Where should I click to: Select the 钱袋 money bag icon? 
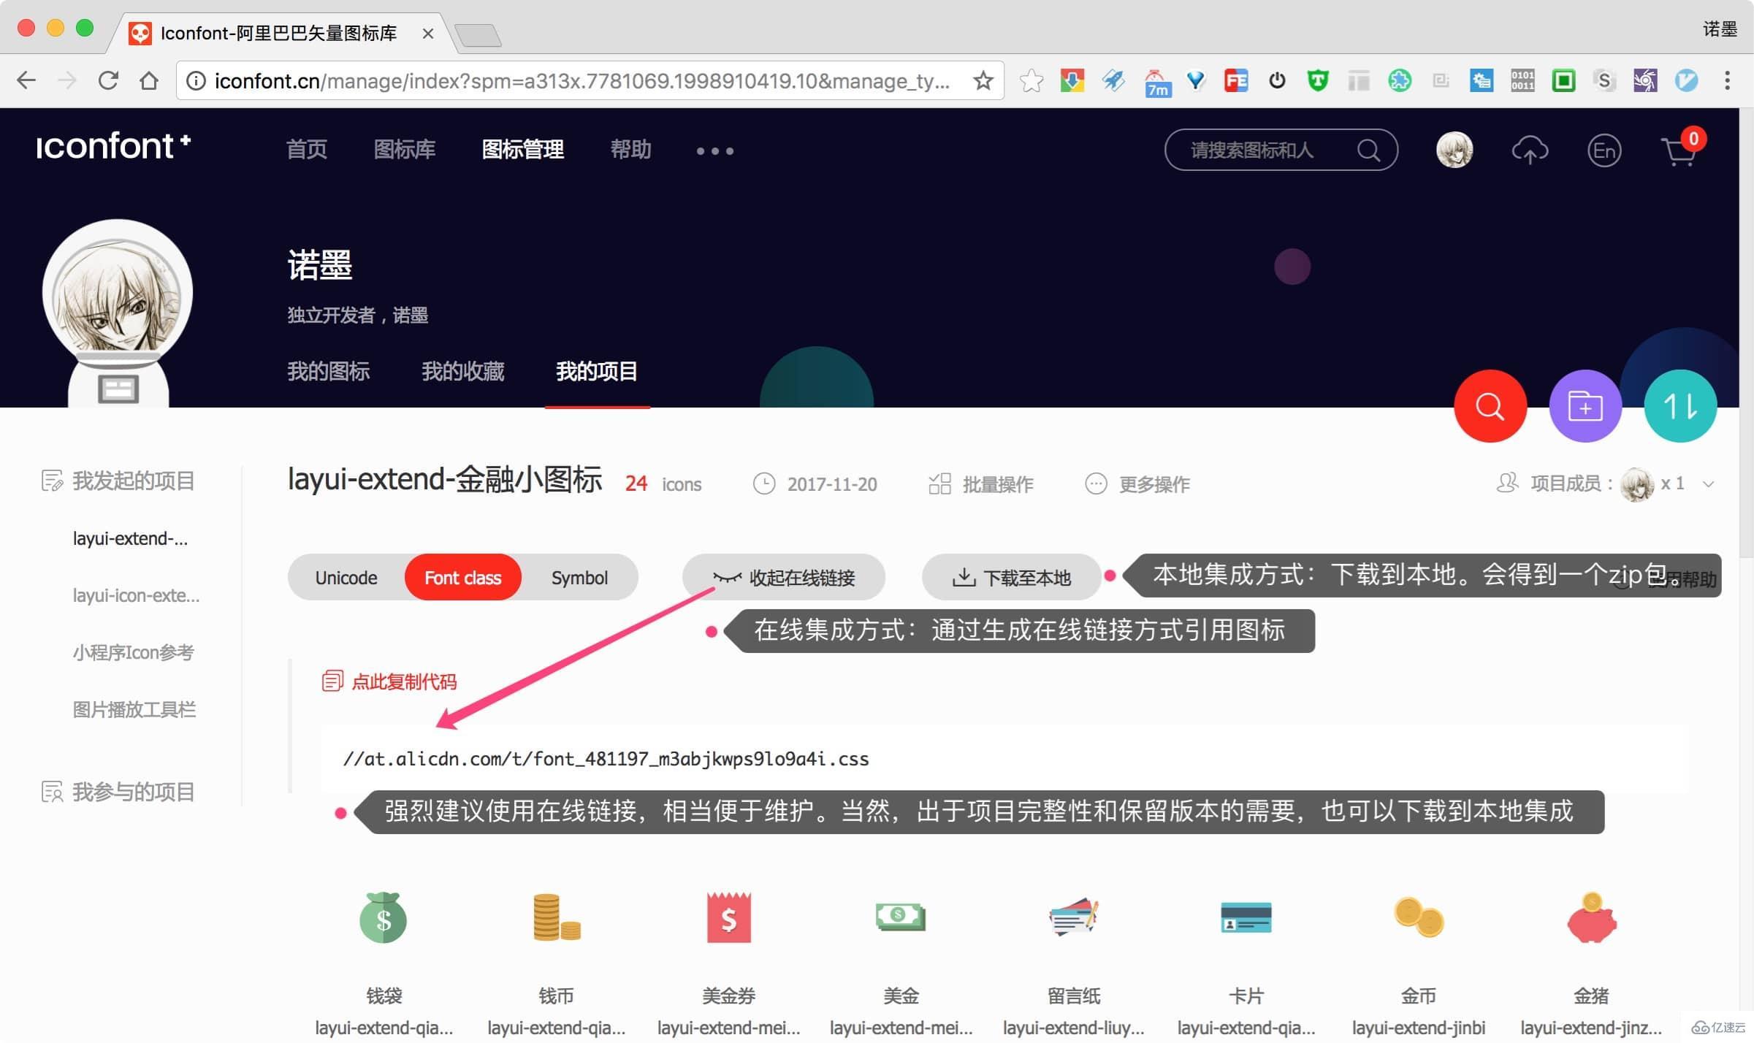pos(384,918)
